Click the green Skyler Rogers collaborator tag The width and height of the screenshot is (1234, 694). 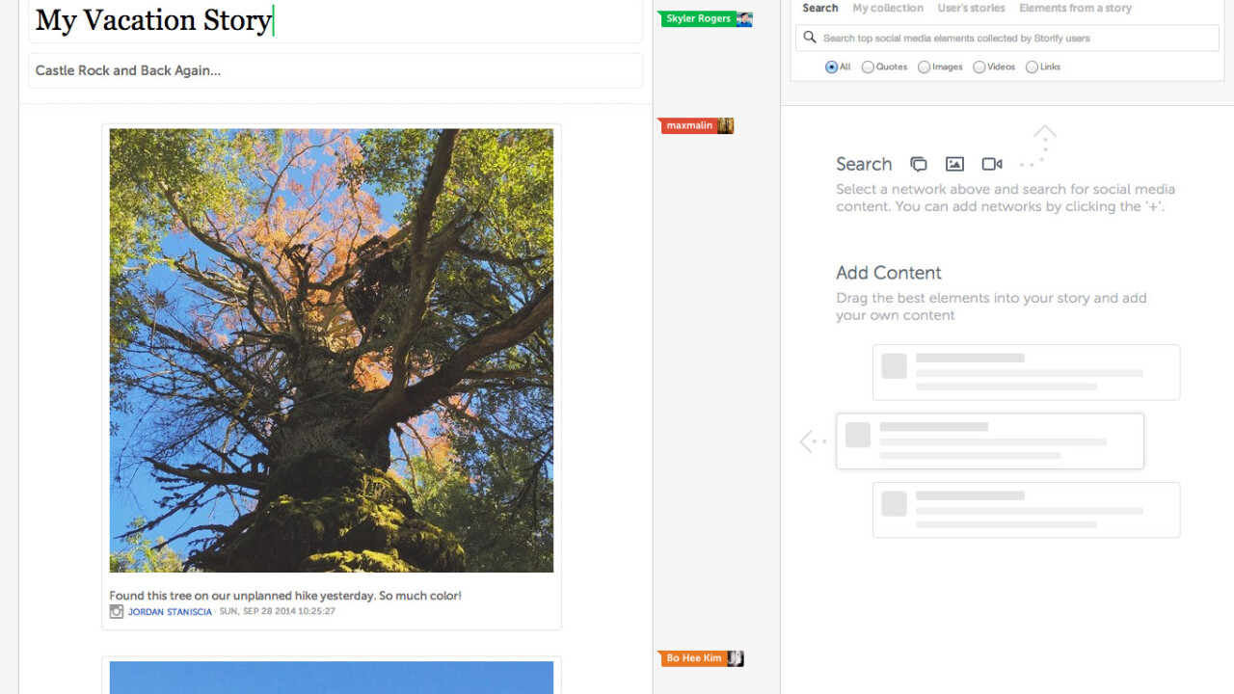click(x=698, y=19)
